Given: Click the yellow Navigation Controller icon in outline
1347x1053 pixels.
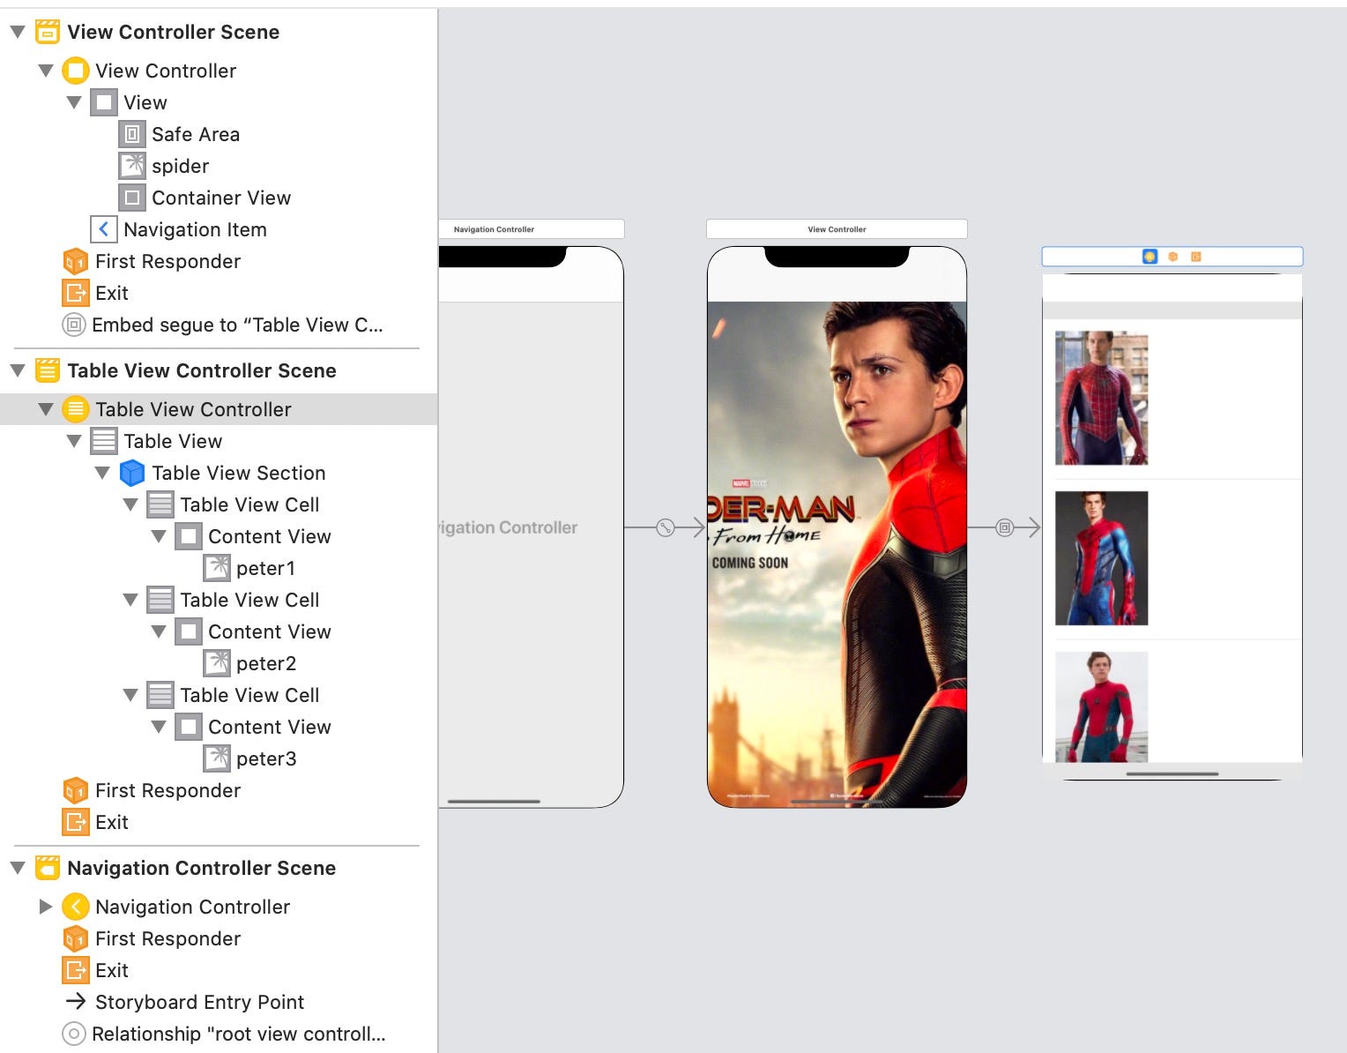Looking at the screenshot, I should [75, 907].
